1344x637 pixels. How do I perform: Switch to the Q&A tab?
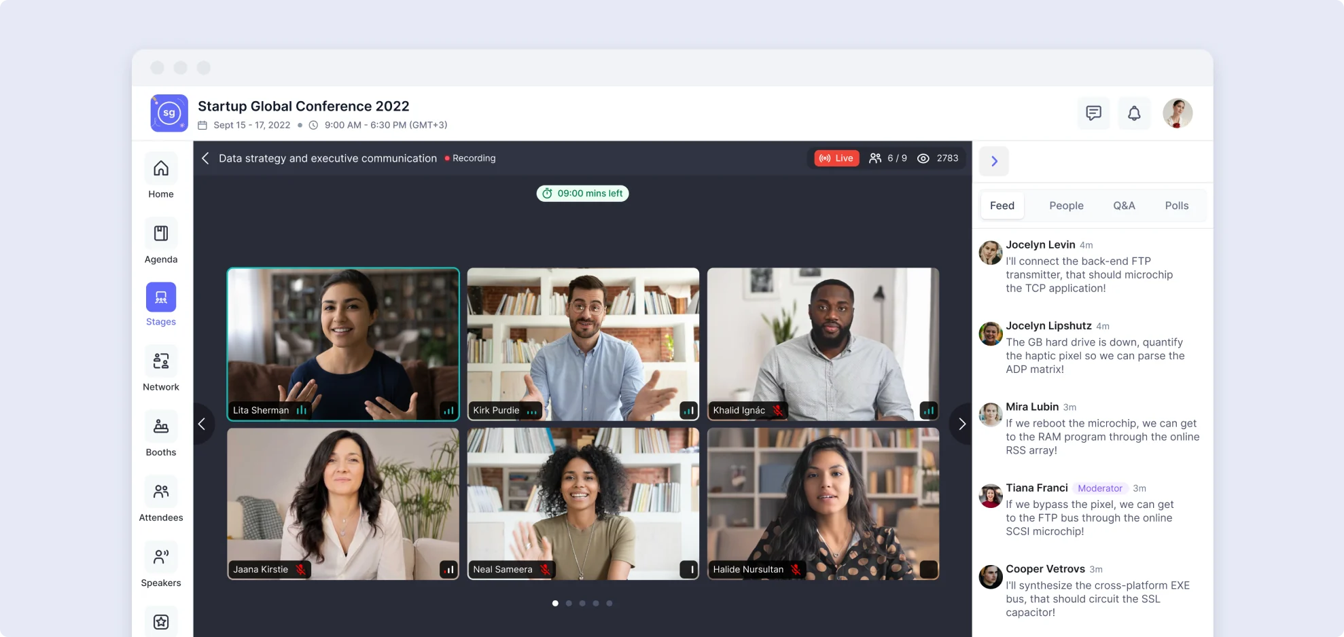point(1124,206)
